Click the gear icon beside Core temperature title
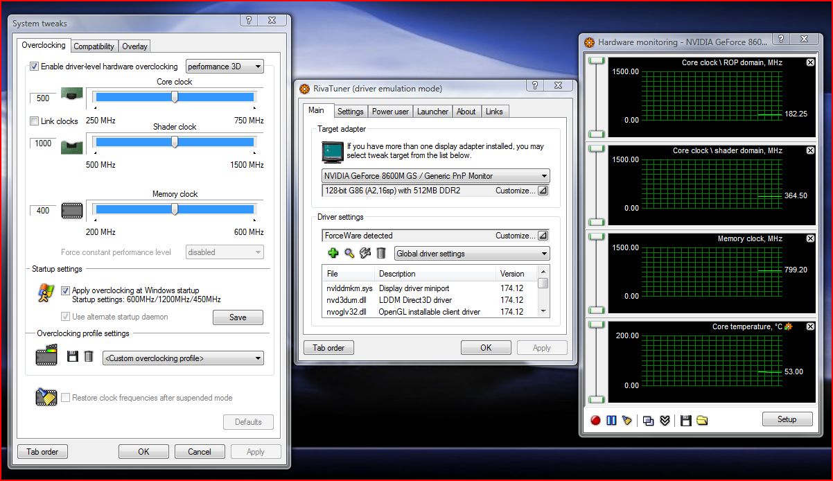Viewport: 833px width, 481px height. (x=788, y=326)
